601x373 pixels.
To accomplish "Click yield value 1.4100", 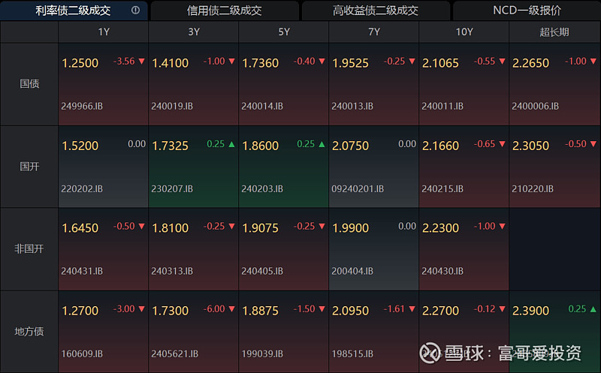I will (171, 63).
